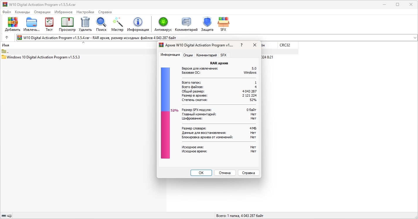This screenshot has height=219, width=418.
Task: Open the Поиск magnifier icon
Action: click(101, 22)
